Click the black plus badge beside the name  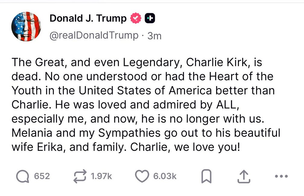pyautogui.click(x=150, y=19)
